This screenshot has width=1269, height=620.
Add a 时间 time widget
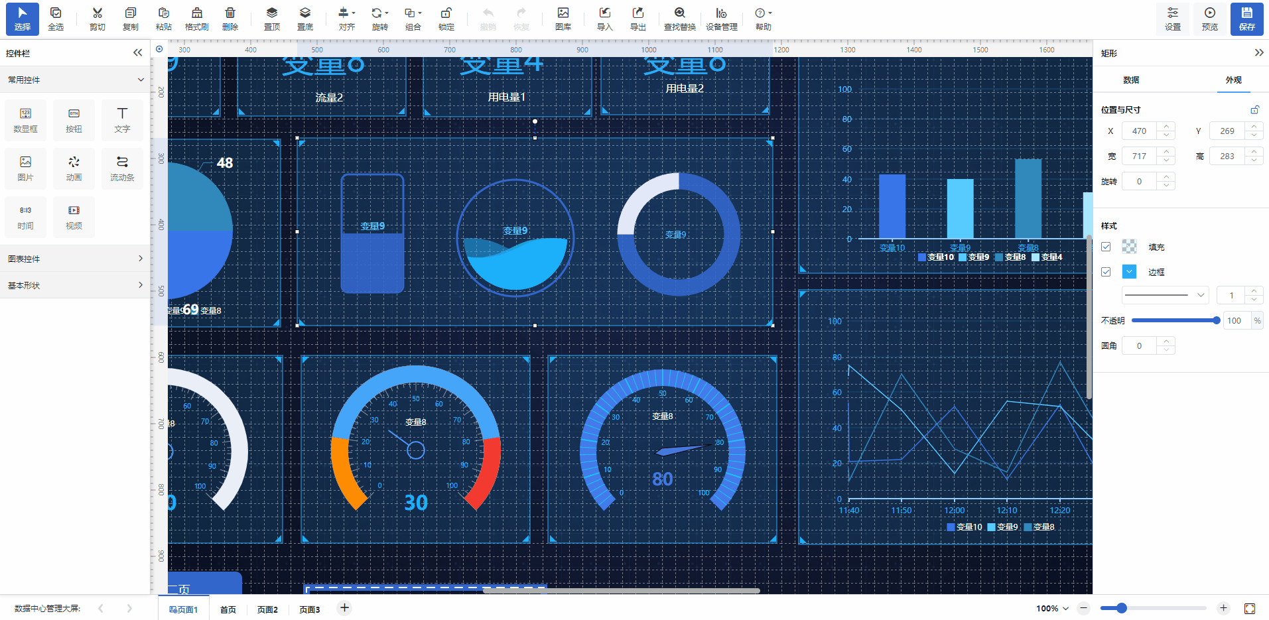[x=26, y=217]
